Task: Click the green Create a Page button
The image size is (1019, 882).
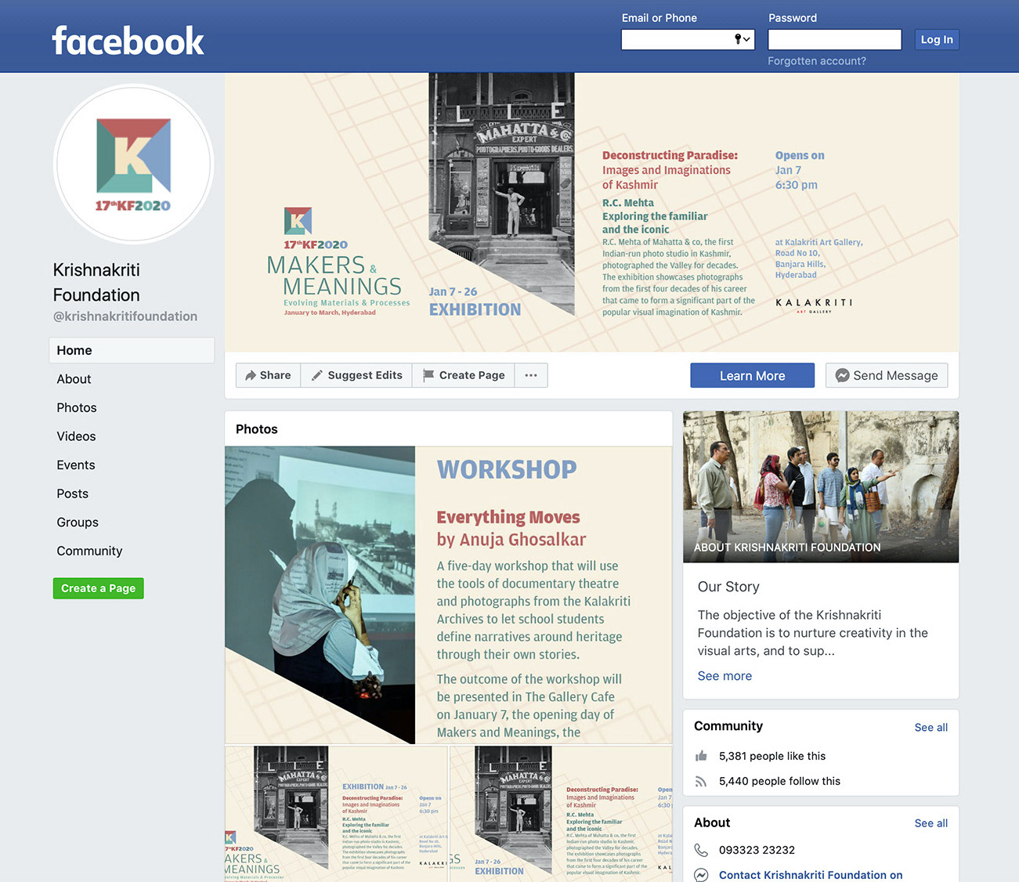Action: point(98,588)
